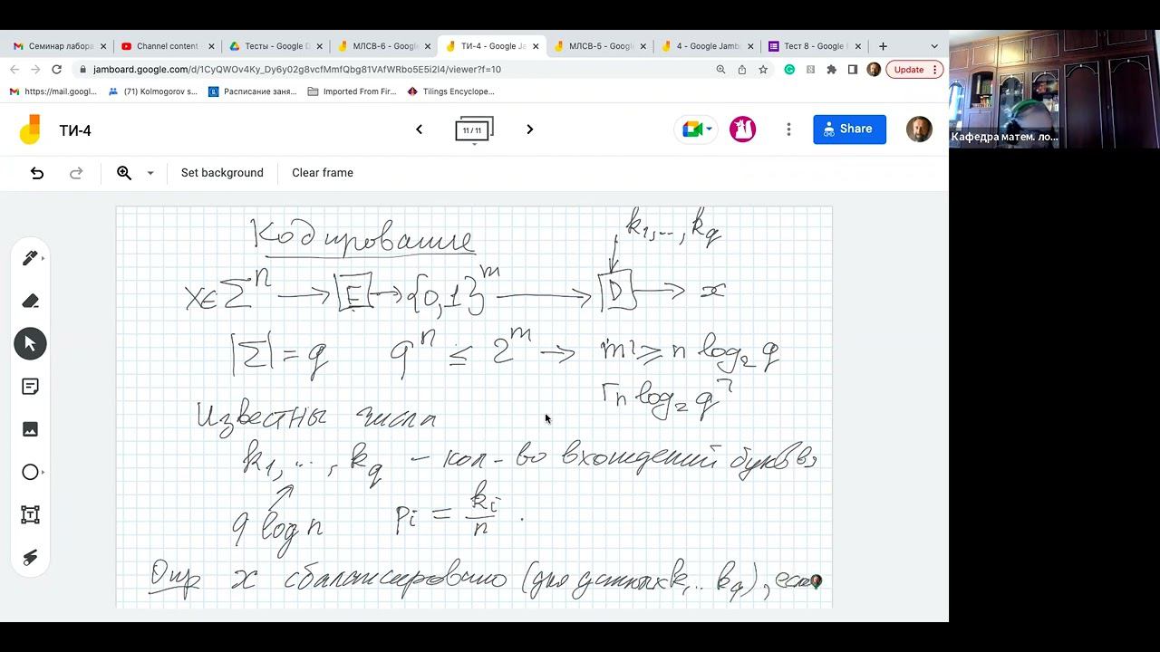This screenshot has width=1160, height=652.
Task: Open the Расписание заня... bookmark
Action: (x=252, y=91)
